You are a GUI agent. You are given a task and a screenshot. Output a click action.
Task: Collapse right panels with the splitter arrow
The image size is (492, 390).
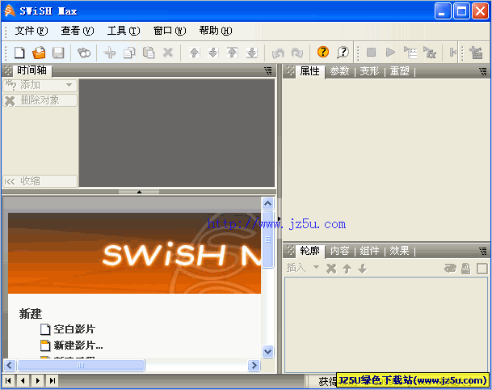point(279,219)
